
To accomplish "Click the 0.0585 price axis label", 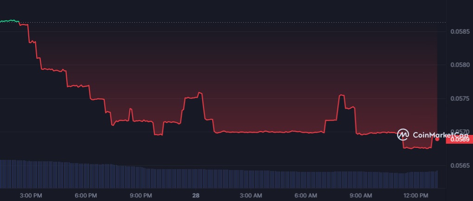I will coord(459,31).
